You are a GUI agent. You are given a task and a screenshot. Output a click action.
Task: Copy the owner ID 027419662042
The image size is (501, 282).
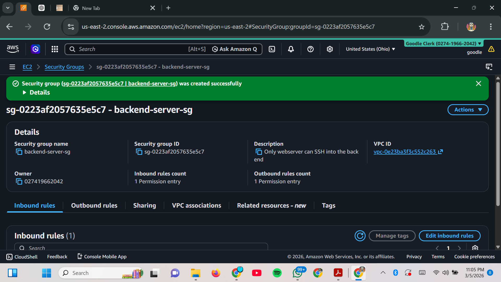19,181
